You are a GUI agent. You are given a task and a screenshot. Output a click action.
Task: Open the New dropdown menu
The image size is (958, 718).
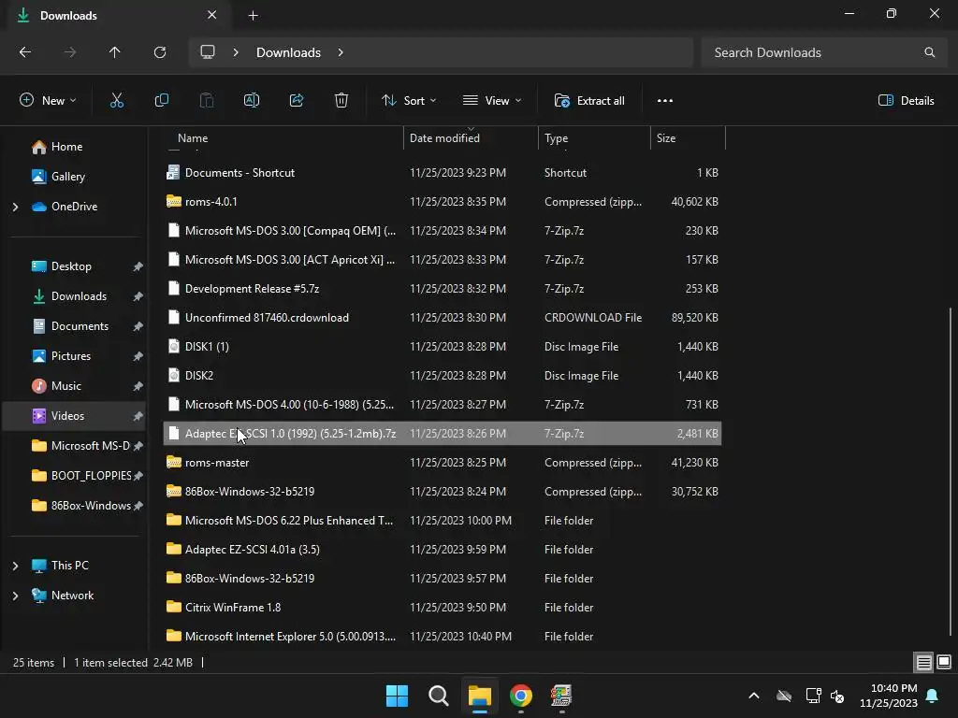pyautogui.click(x=49, y=101)
